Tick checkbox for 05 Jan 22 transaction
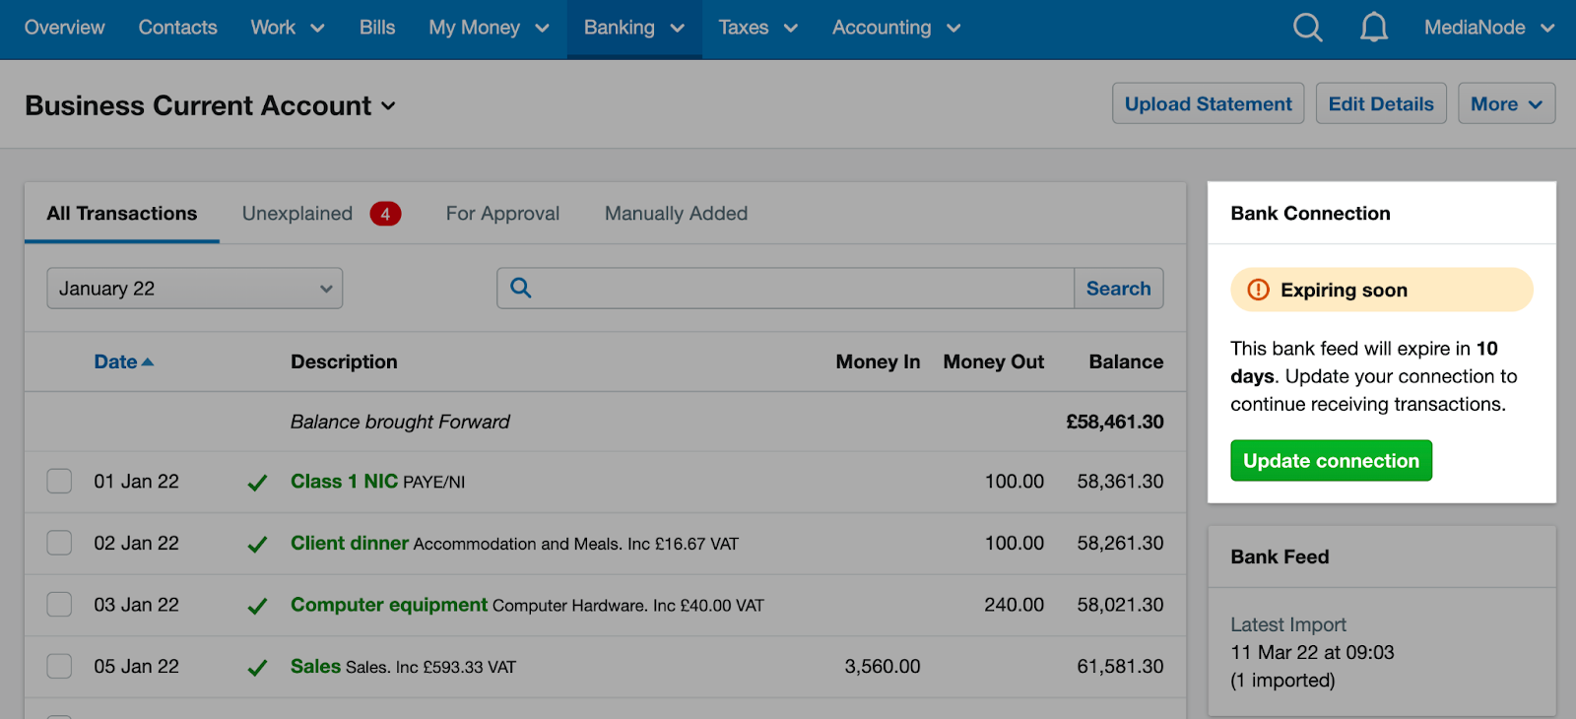 pyautogui.click(x=59, y=667)
